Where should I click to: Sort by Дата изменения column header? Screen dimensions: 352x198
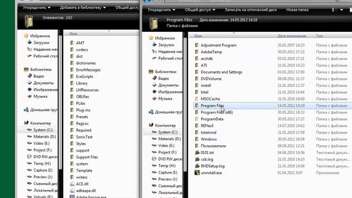pyautogui.click(x=291, y=36)
